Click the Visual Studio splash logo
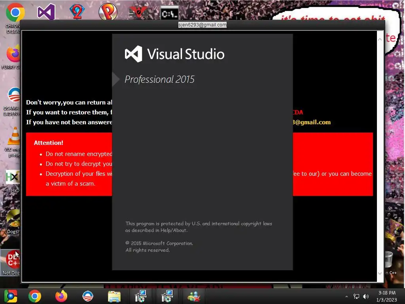Viewport: 405px width, 304px height. coord(174,54)
